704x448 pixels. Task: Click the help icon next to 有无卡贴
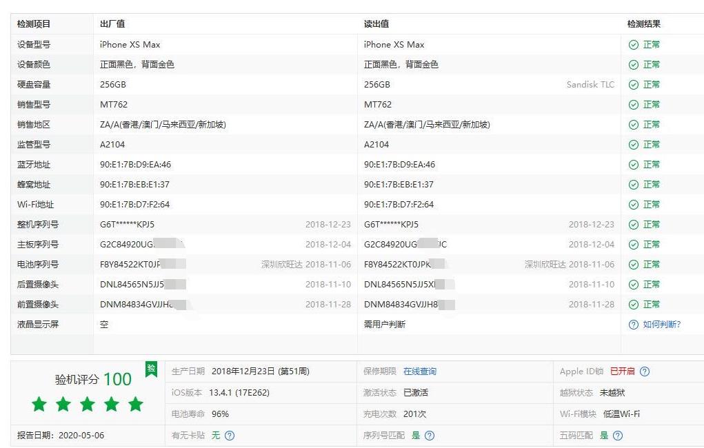[x=230, y=435]
